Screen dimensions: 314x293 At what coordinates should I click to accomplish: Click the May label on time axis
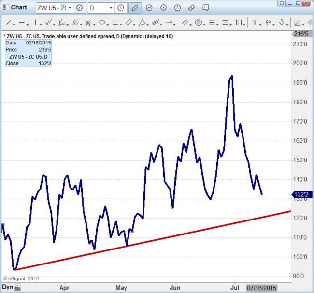(x=121, y=288)
